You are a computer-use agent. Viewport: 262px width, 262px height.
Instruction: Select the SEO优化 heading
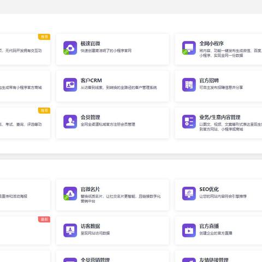pos(209,189)
